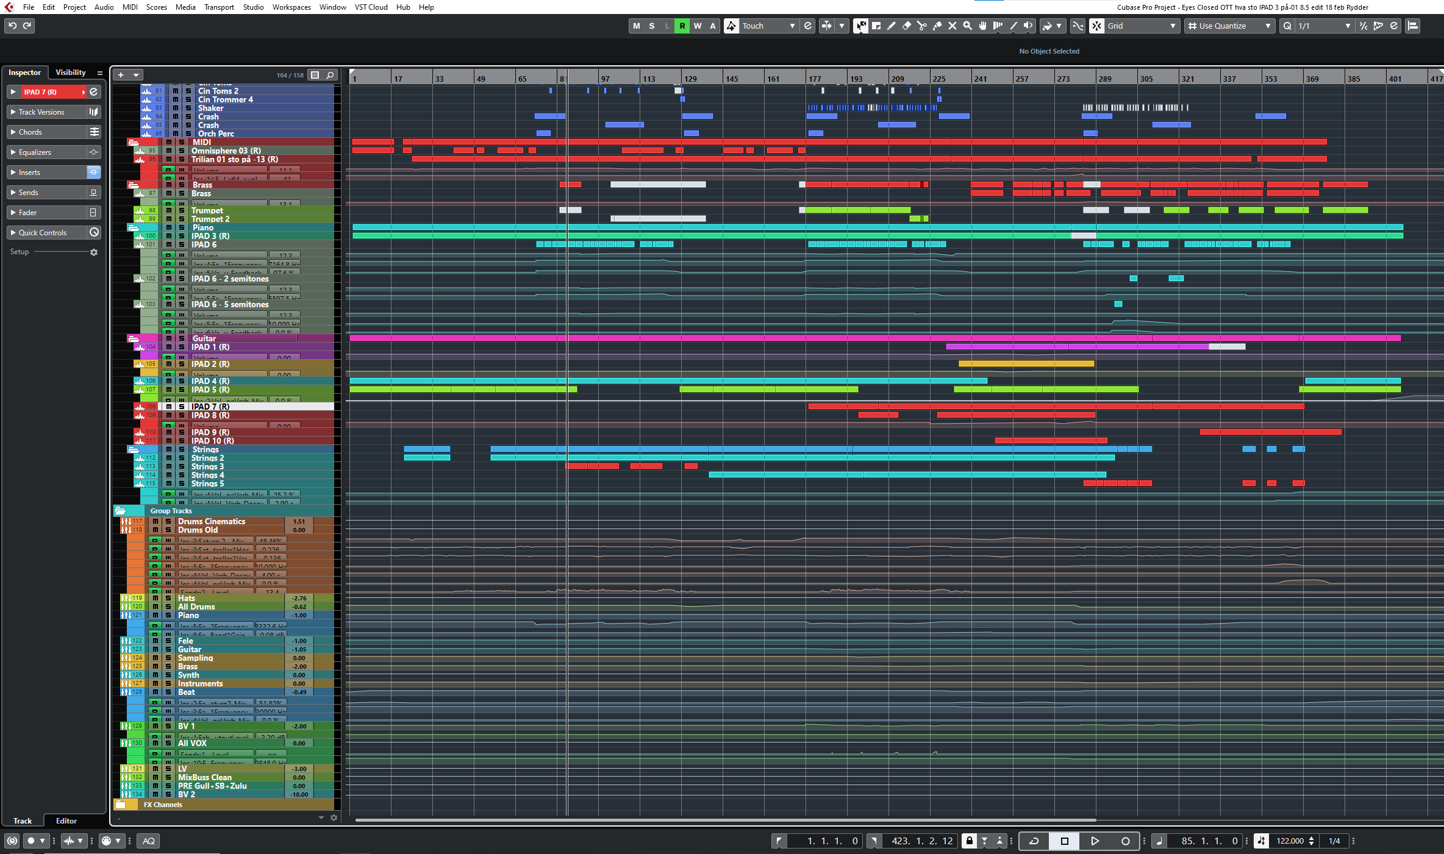Toggle Snap on/off button beside Grid
Screen dimensions: 1444x854
(1096, 26)
